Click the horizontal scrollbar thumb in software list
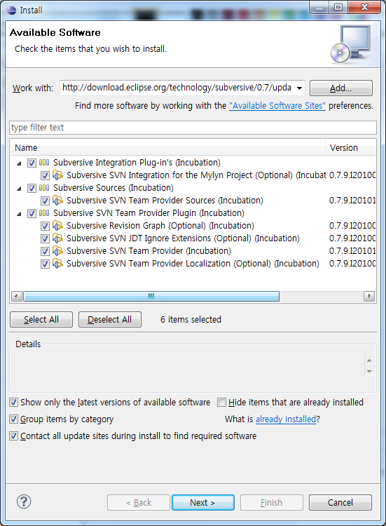The width and height of the screenshot is (386, 526). [151, 296]
